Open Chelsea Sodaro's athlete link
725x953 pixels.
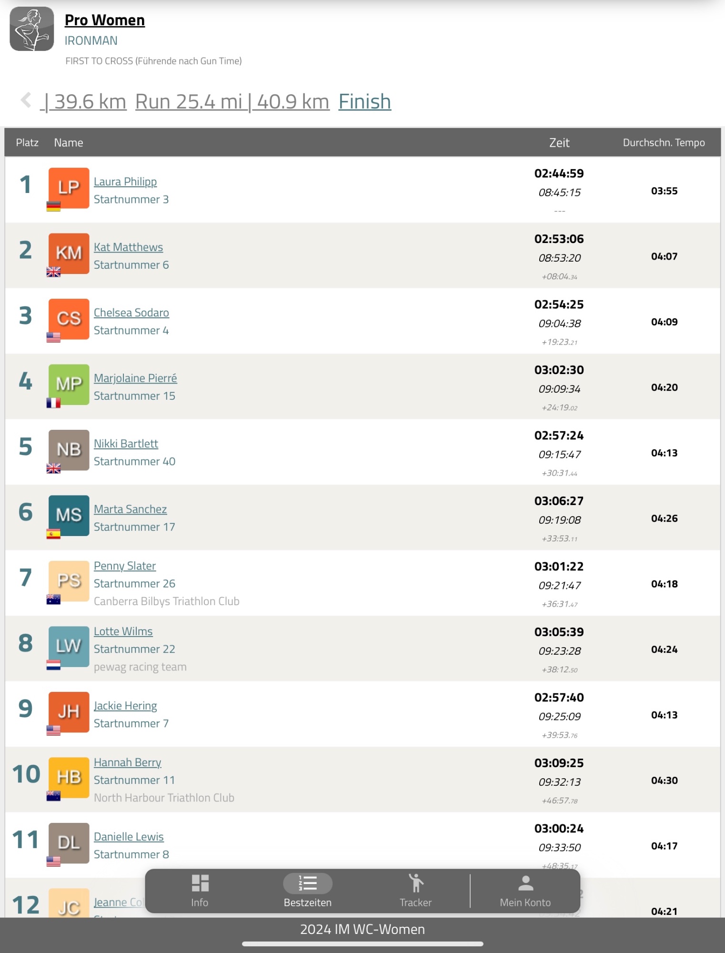click(x=131, y=313)
